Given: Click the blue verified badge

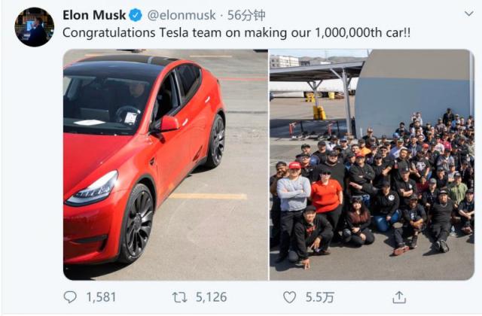Looking at the screenshot, I should pos(136,15).
